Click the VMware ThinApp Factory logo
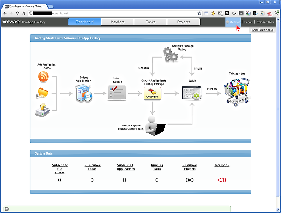Image resolution: width=281 pixels, height=213 pixels. (24, 22)
